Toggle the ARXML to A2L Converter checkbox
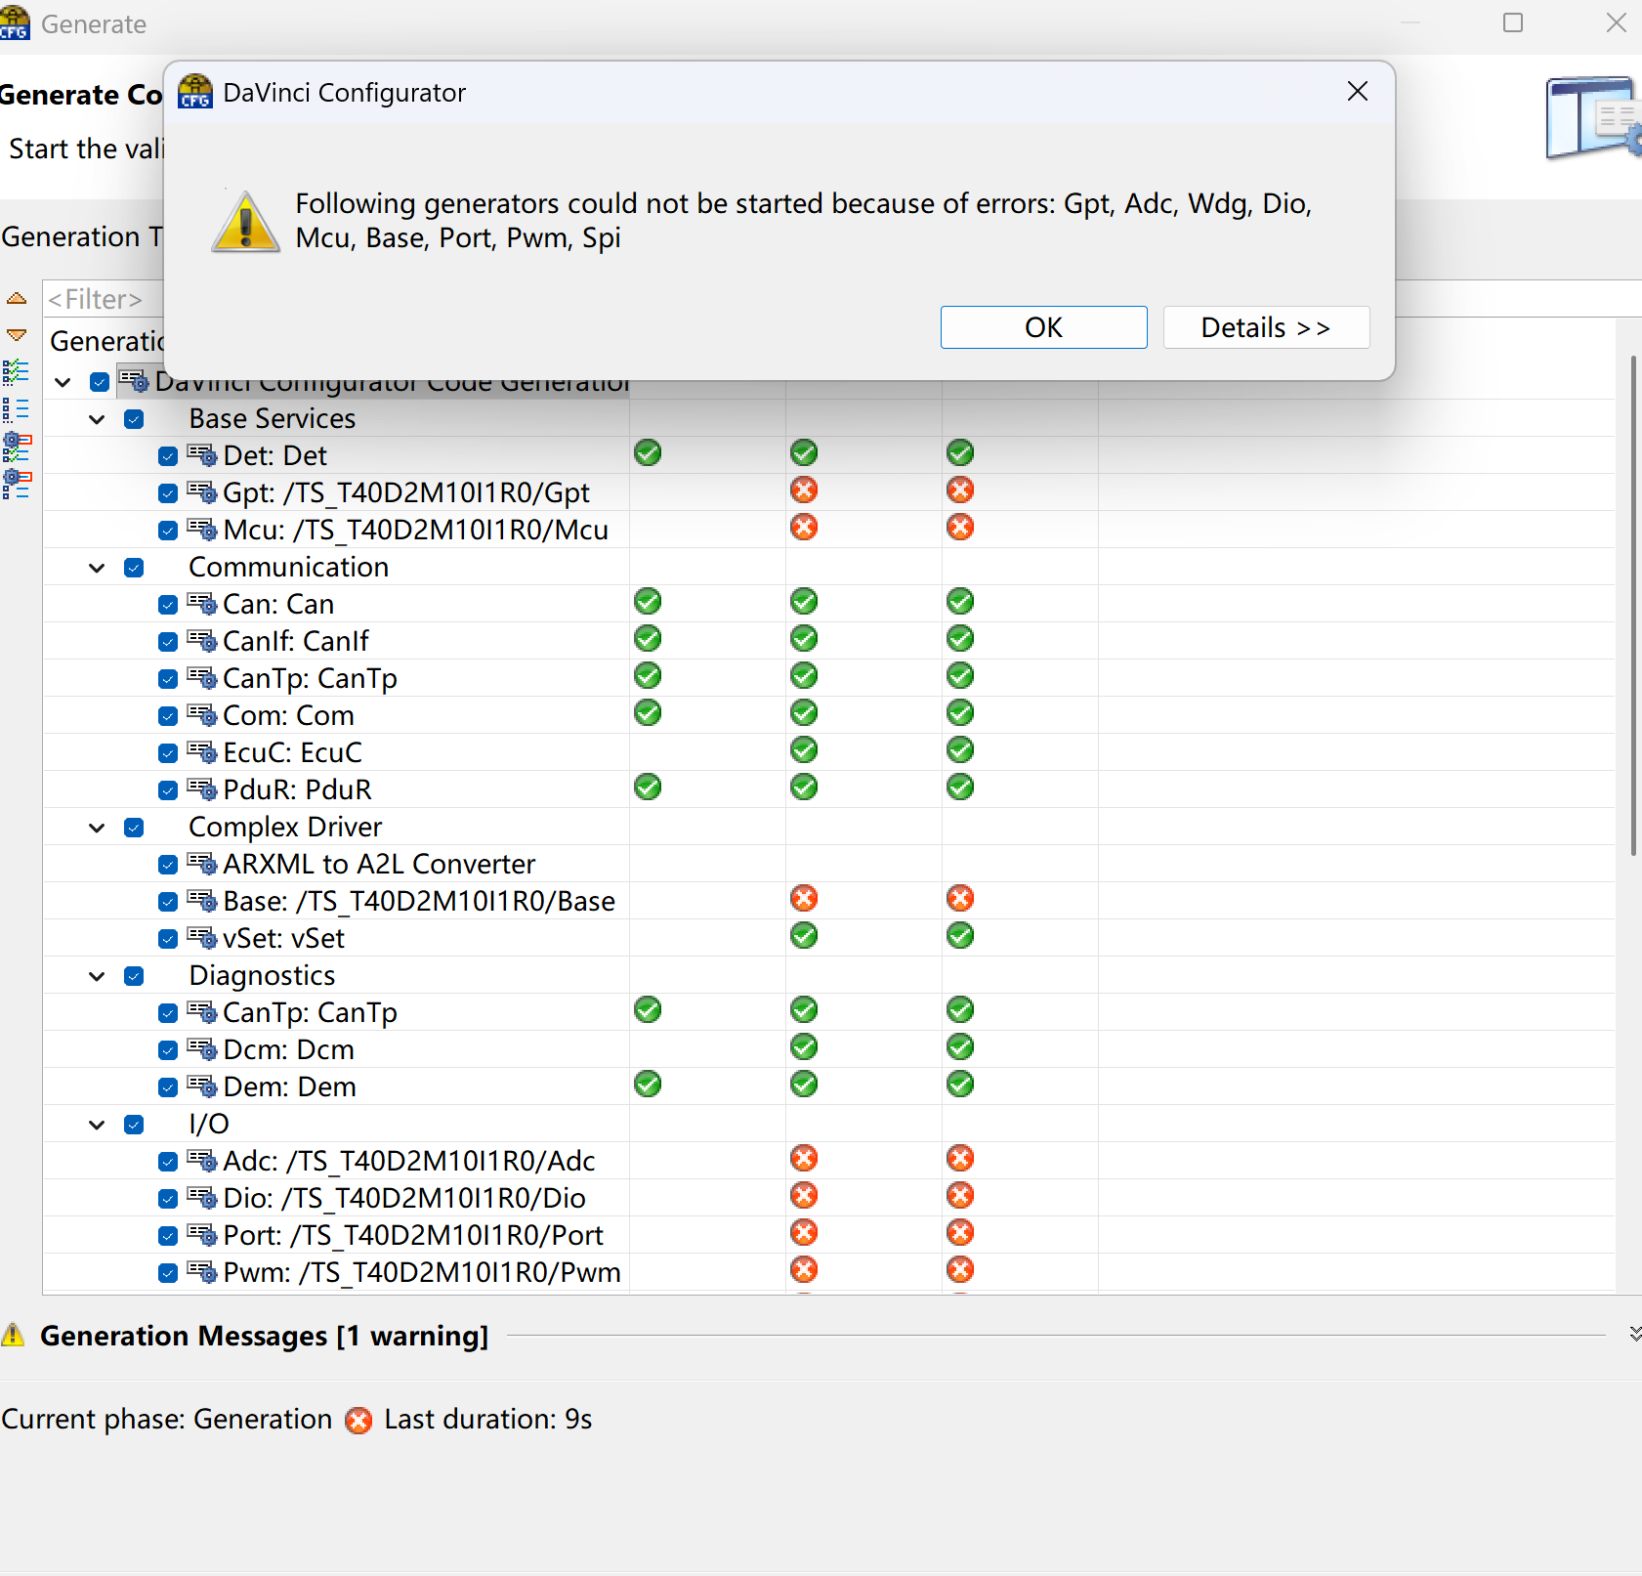The width and height of the screenshot is (1642, 1576). pos(168,865)
